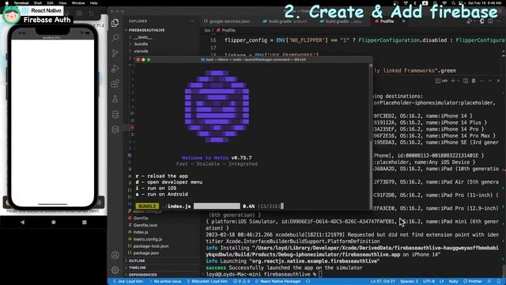Click the run icon in editor toolbar
506x285 pixels.
click(x=470, y=21)
